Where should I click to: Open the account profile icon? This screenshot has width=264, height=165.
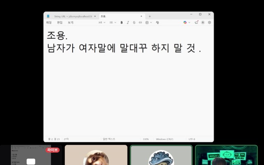pyautogui.click(x=203, y=23)
